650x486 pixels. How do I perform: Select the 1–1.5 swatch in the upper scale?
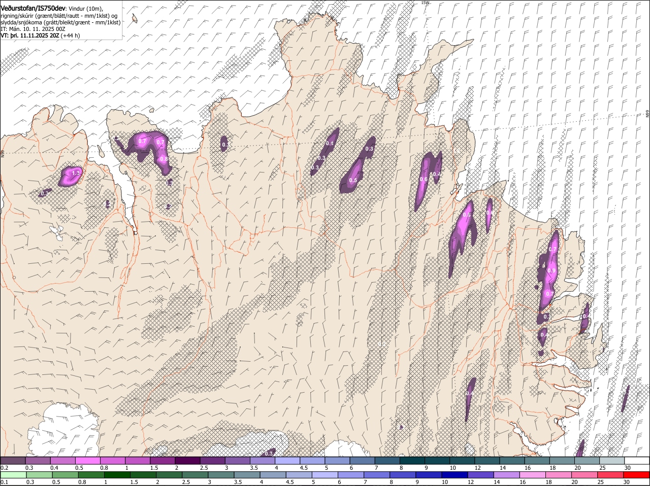point(138,460)
